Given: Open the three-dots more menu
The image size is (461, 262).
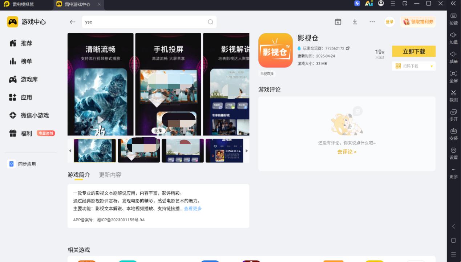Looking at the screenshot, I should [372, 22].
